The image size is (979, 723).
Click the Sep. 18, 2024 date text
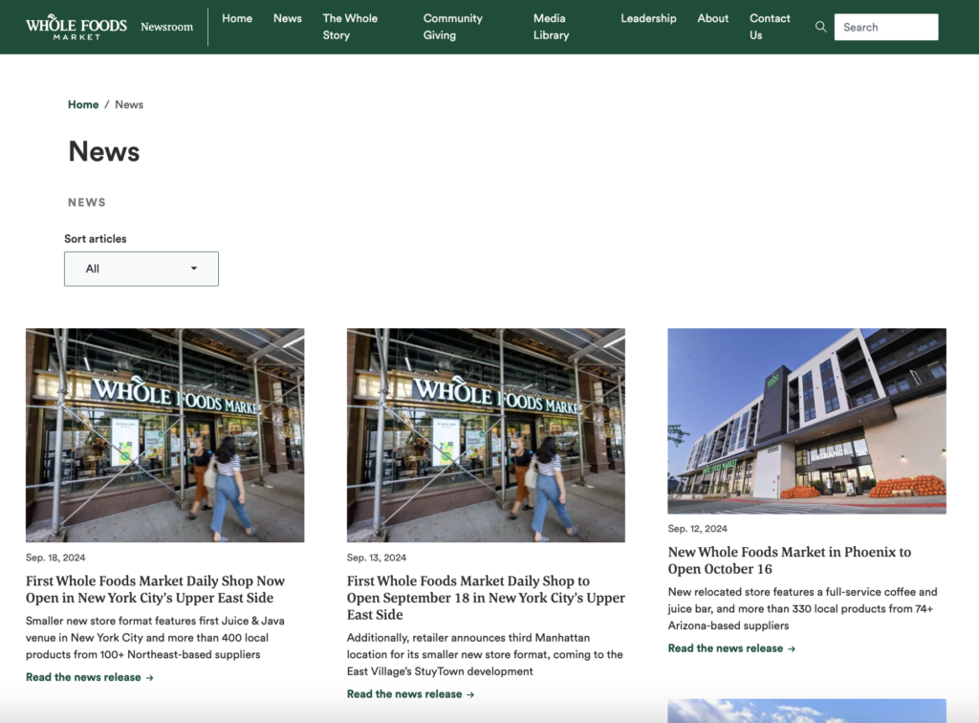[x=55, y=558]
